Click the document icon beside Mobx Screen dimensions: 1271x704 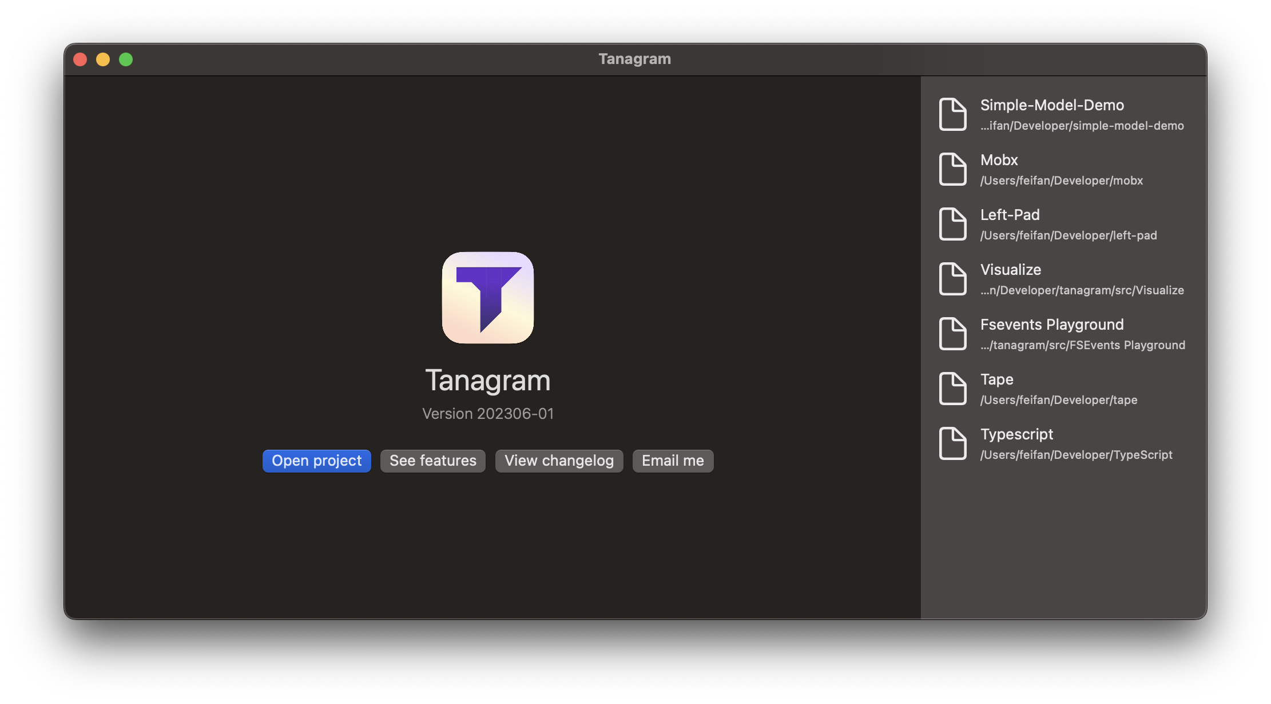coord(952,169)
